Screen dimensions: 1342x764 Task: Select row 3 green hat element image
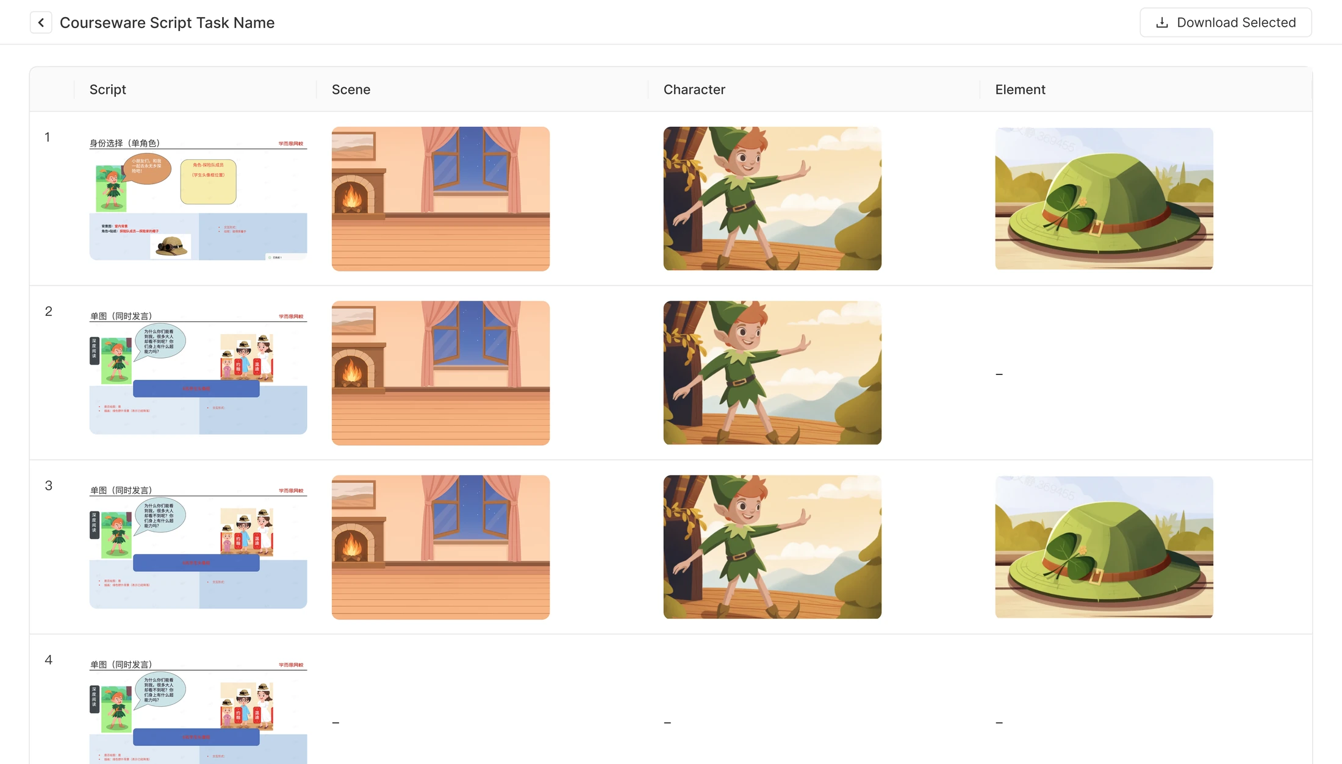[x=1104, y=547]
